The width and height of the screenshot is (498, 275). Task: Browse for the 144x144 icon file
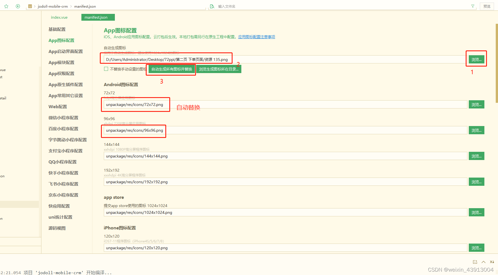pyautogui.click(x=476, y=156)
